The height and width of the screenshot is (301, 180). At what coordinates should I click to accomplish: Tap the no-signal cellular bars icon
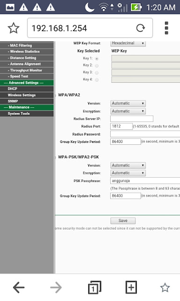122,8
